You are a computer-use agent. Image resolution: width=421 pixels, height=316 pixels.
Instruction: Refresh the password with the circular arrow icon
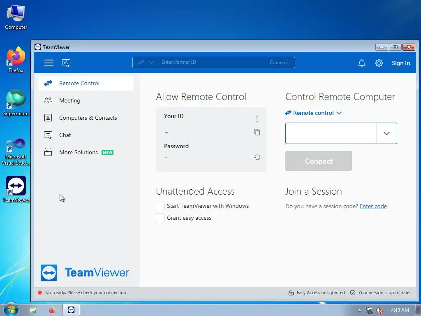[257, 157]
